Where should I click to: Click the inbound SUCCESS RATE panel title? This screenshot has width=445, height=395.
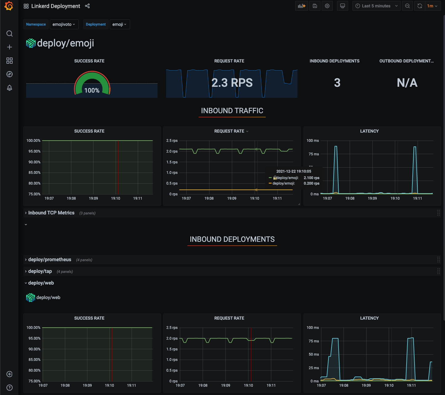click(89, 131)
